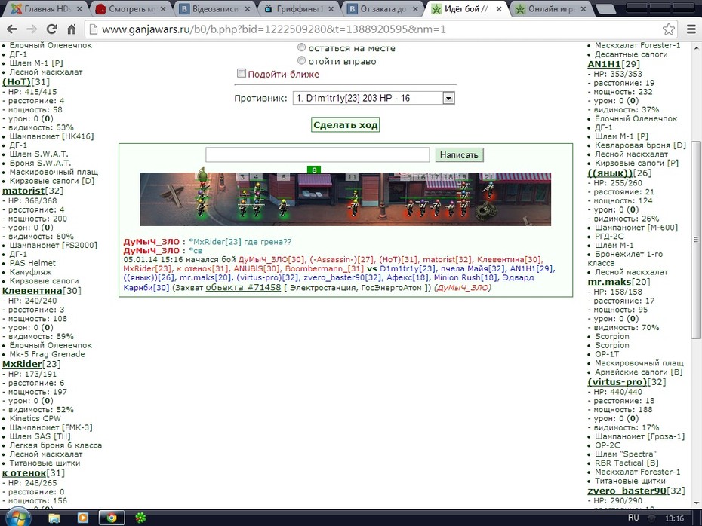Click the 'OP-1T' item text
The image size is (702, 526).
pos(607,354)
